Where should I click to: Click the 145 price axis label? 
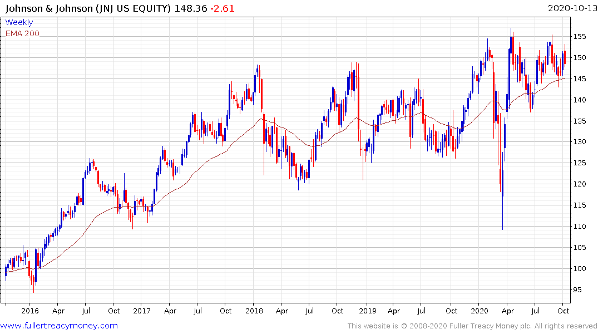[580, 79]
